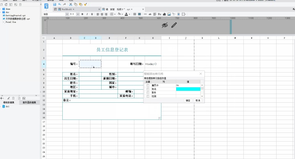The width and height of the screenshot is (295, 159).
Task: Save the template with the floppy icon
Action: coord(54,4)
